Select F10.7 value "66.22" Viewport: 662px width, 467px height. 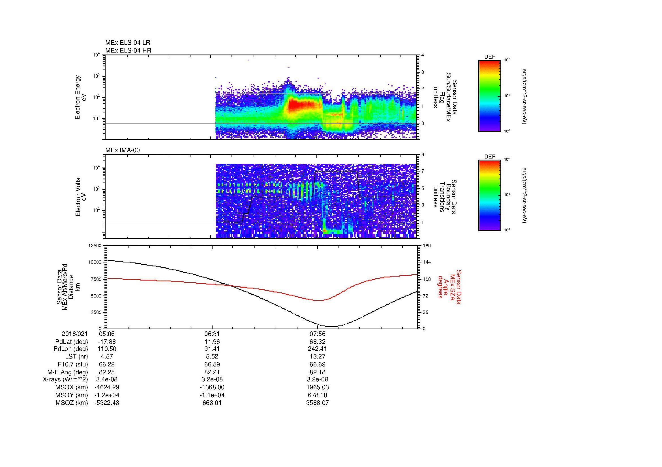point(107,364)
